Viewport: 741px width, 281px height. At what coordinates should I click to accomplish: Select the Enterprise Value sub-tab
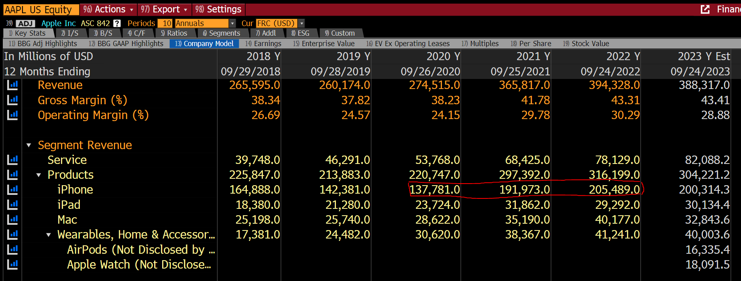click(324, 43)
